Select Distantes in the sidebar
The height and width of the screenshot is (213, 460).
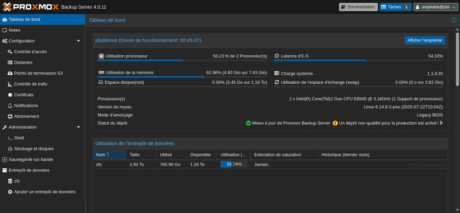click(42, 63)
